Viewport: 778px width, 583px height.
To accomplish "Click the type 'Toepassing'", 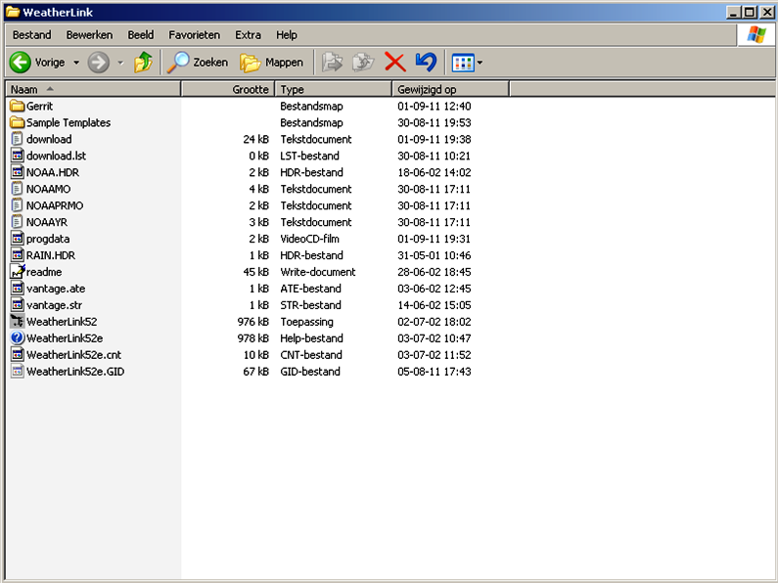I will (306, 322).
